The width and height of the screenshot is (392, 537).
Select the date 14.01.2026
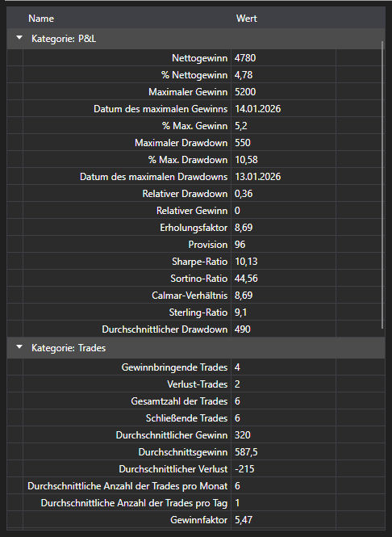pos(257,109)
